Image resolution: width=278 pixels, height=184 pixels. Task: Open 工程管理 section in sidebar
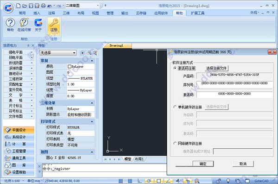(19, 151)
